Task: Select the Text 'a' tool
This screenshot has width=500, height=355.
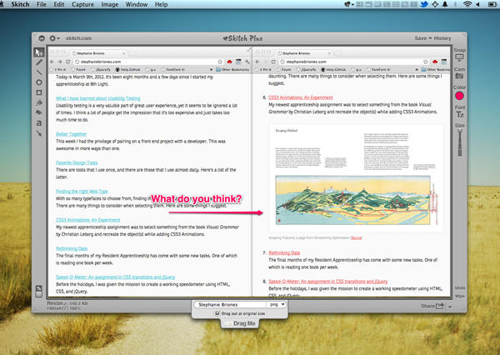Action: coord(39,122)
